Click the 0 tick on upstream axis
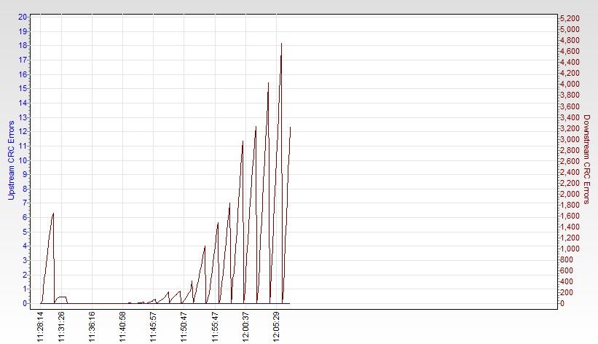Image resolution: width=598 pixels, height=344 pixels. pos(25,303)
